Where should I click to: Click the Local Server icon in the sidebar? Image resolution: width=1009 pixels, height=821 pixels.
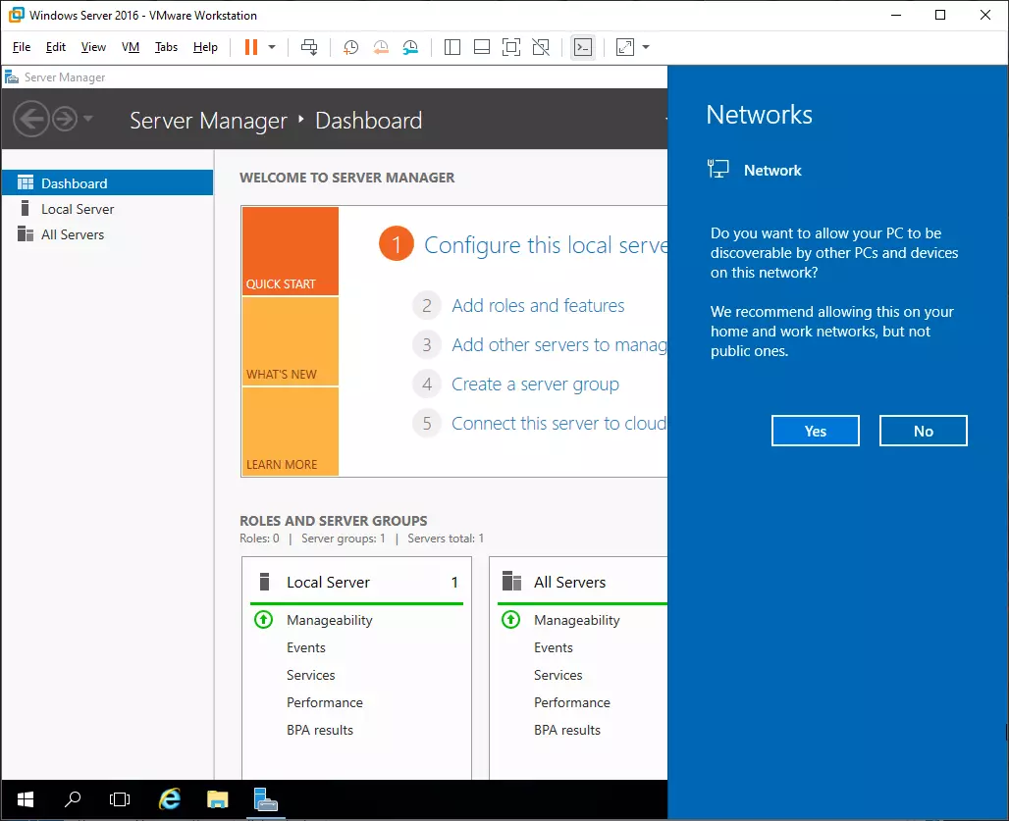coord(26,208)
